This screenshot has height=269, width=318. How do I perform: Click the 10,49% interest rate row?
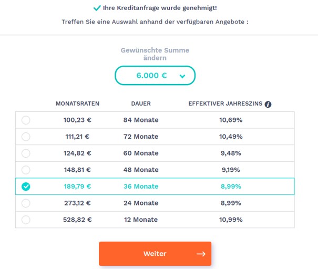point(155,137)
